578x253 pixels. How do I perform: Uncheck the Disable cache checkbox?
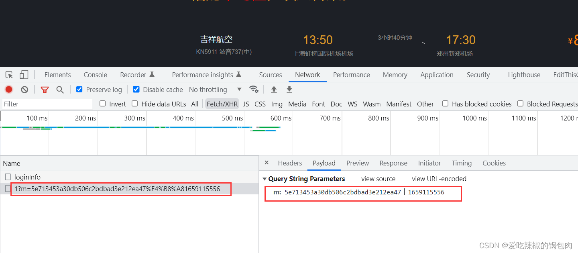[136, 89]
